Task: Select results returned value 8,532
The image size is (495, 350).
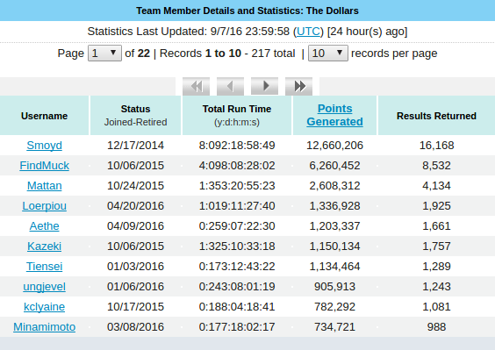Action: [436, 166]
